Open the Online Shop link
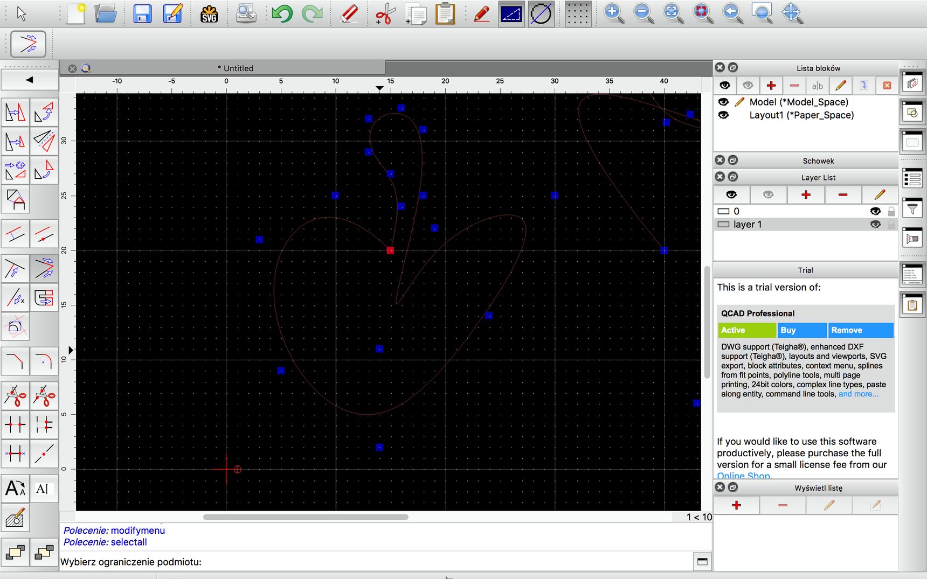This screenshot has height=579, width=927. 744,476
